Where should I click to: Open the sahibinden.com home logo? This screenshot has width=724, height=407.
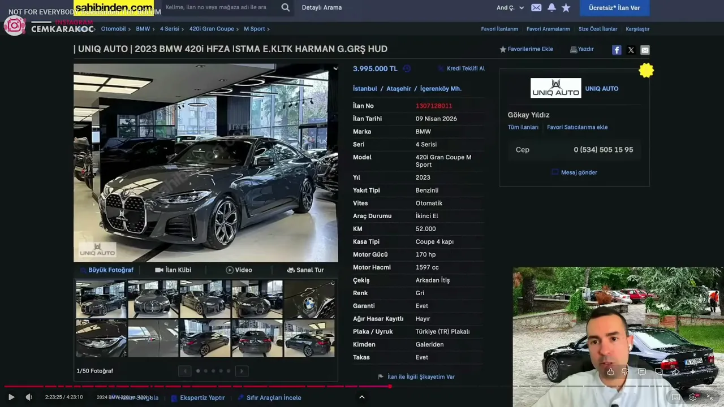coord(114,7)
